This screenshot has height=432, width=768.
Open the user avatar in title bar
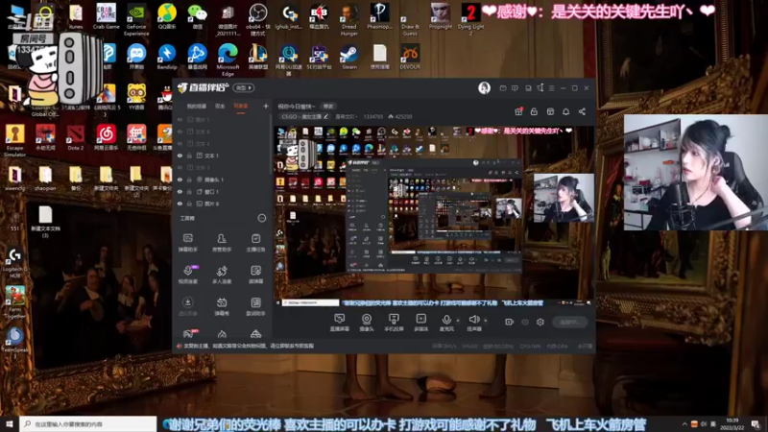tap(484, 88)
